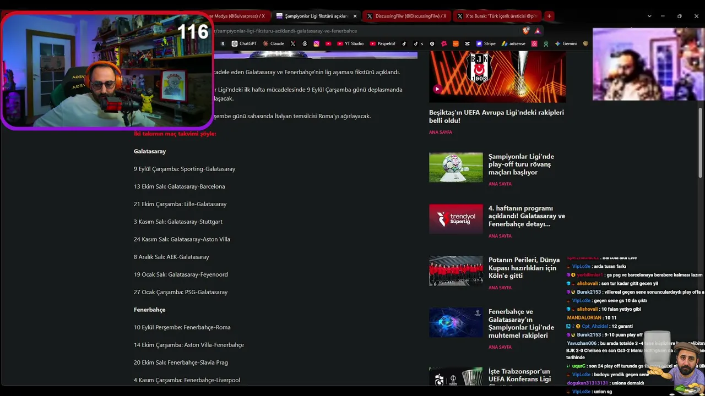Open the YT Studio bookmark
705x396 pixels.
pyautogui.click(x=350, y=43)
